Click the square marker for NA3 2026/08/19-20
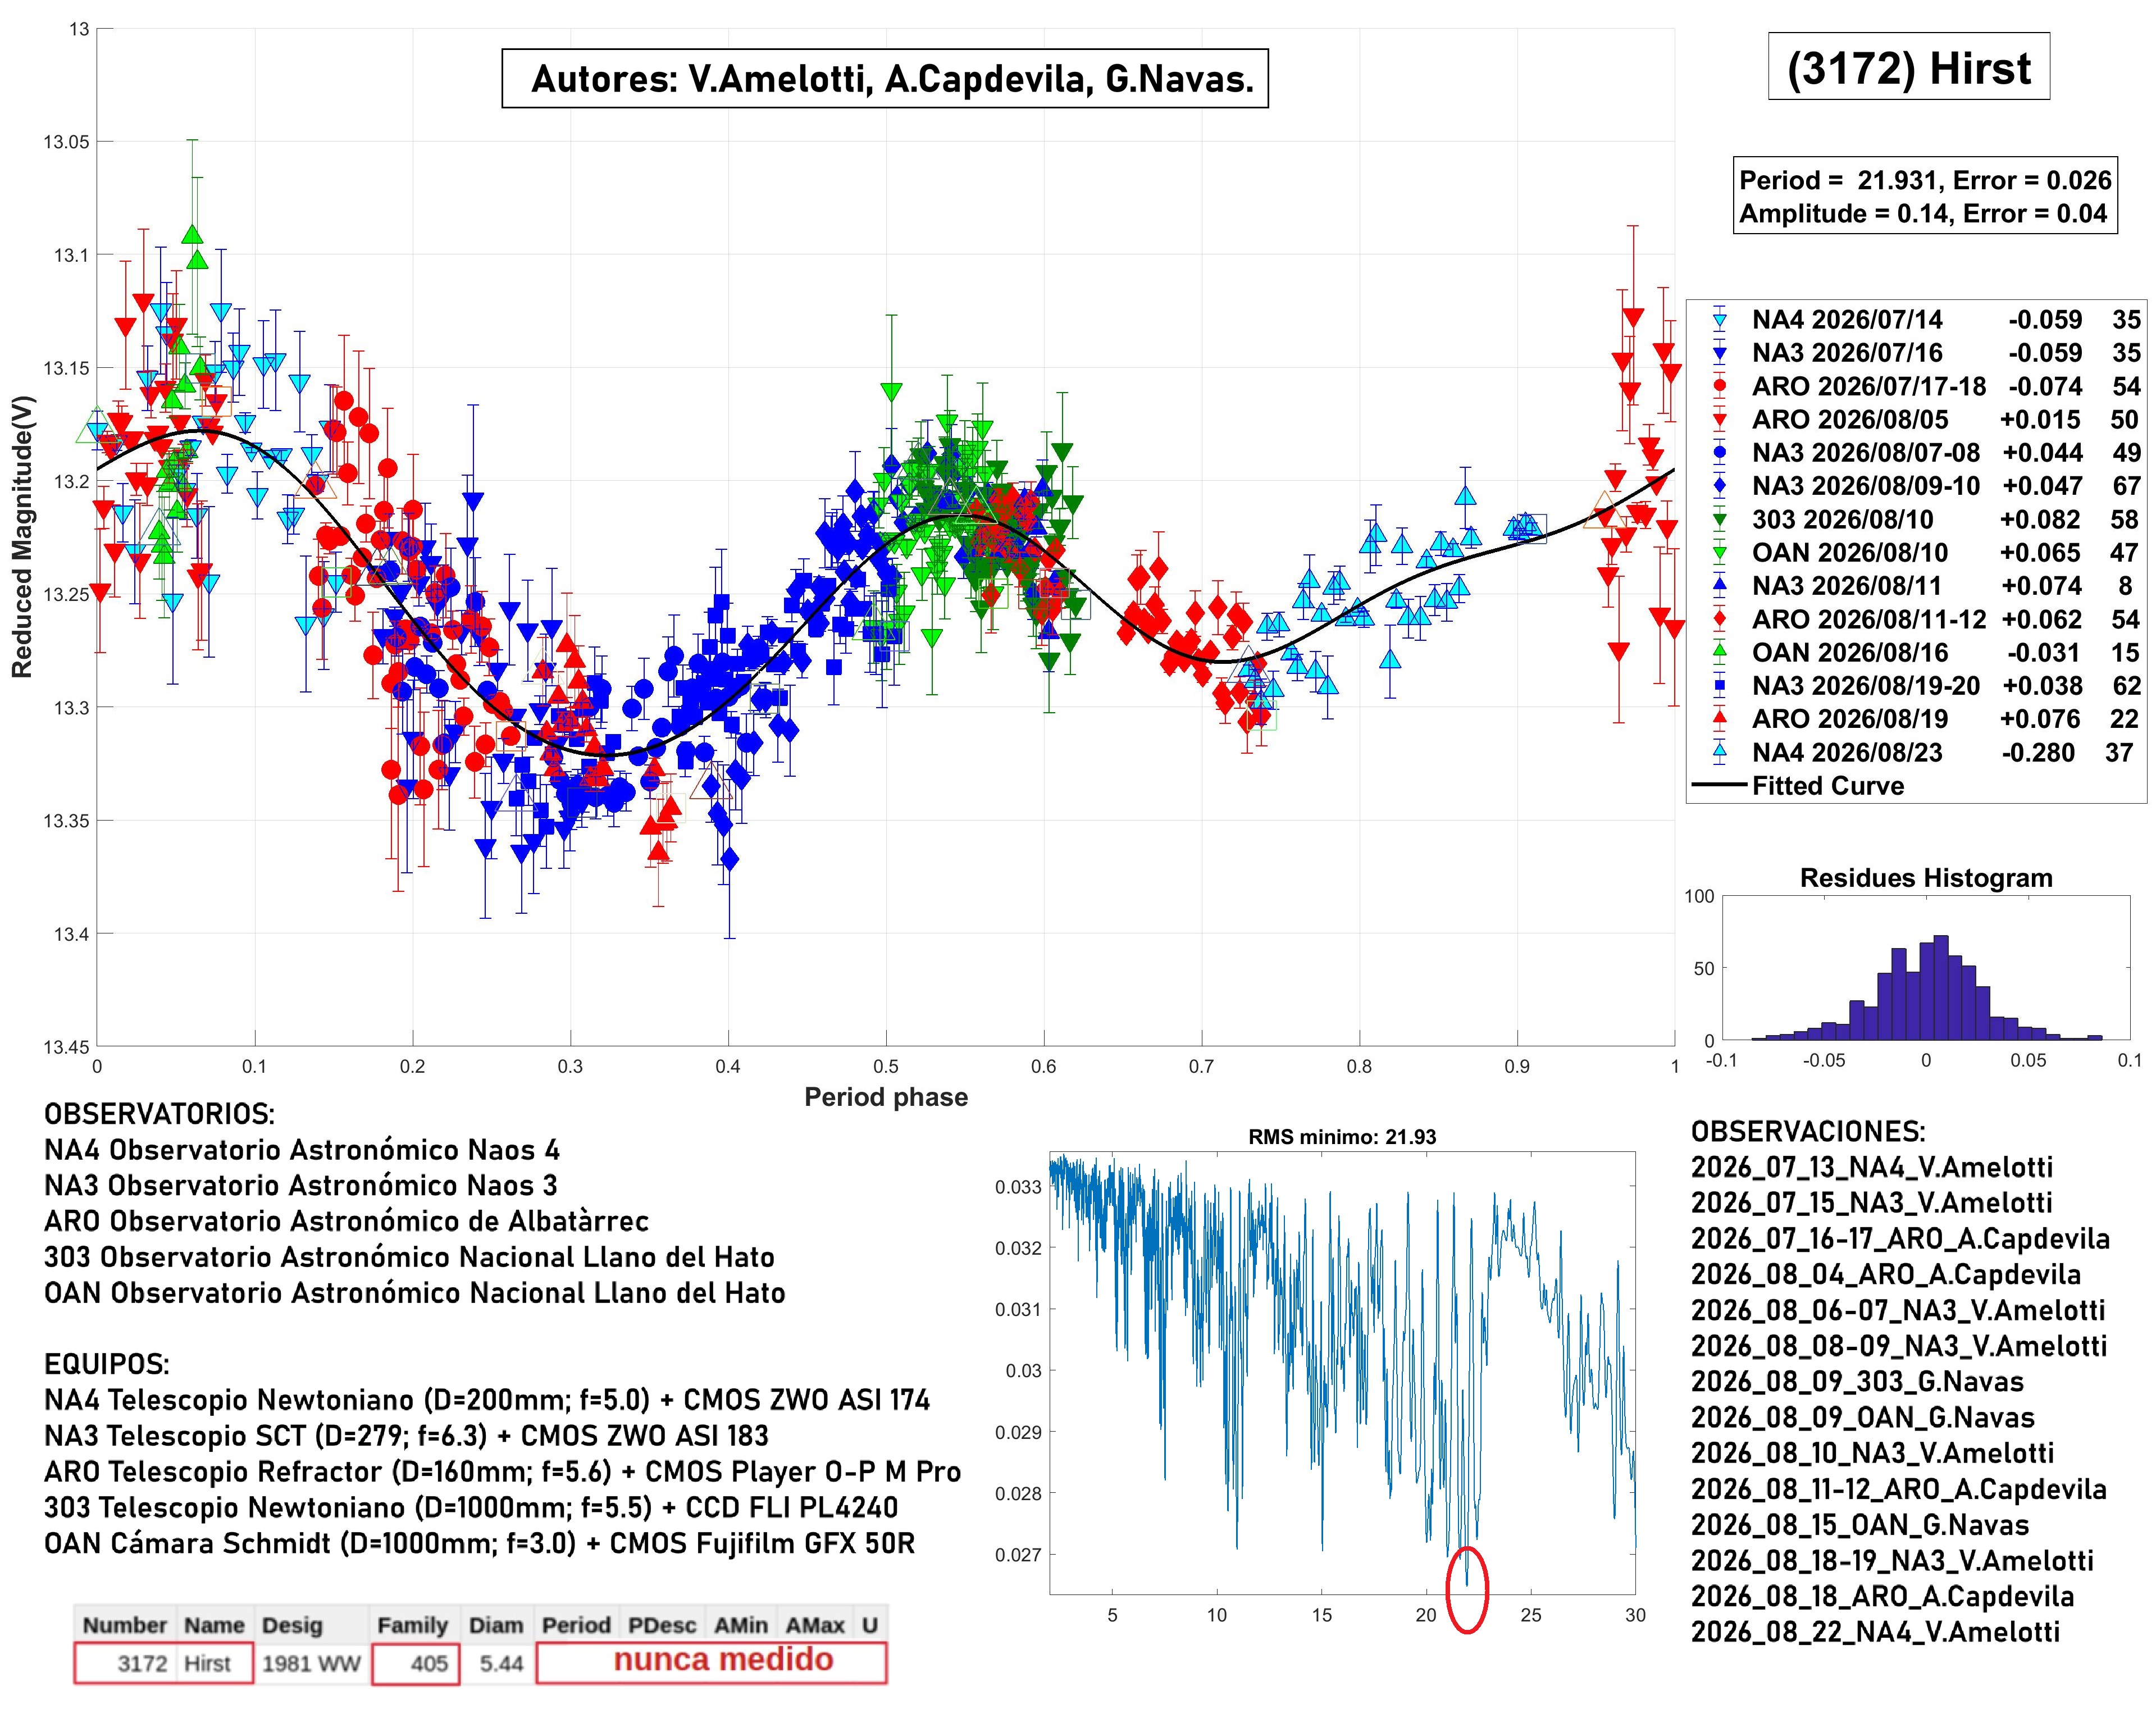2156x1713 pixels. [x=1720, y=686]
